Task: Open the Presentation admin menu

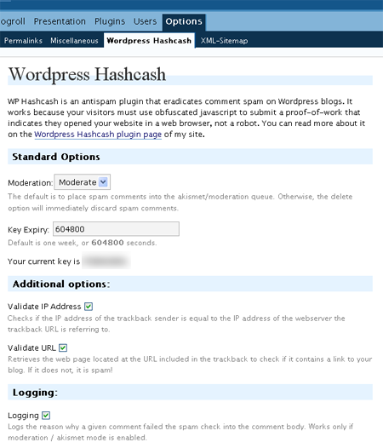Action: coord(60,21)
